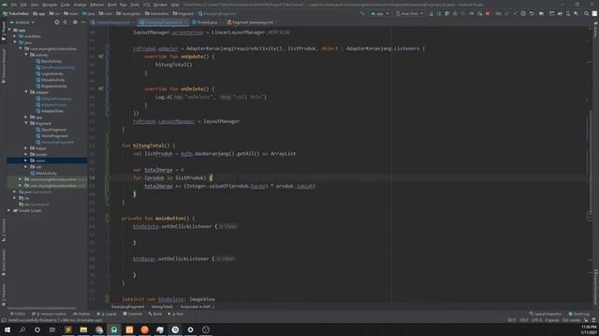
Task: Open the device selector dropdown
Action: pos(410,13)
